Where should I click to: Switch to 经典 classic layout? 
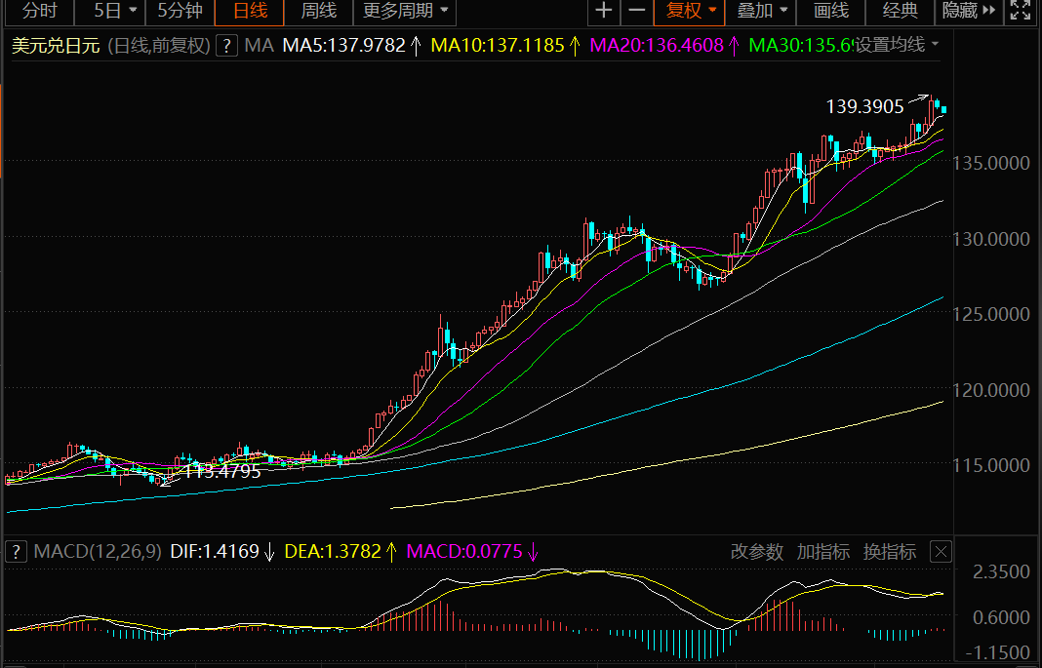coord(901,12)
